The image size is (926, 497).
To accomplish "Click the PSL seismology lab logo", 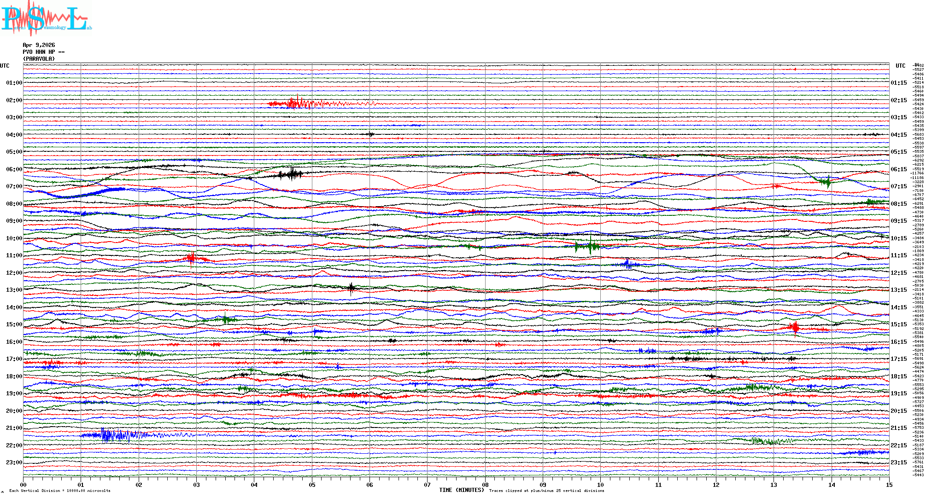I will [x=46, y=18].
